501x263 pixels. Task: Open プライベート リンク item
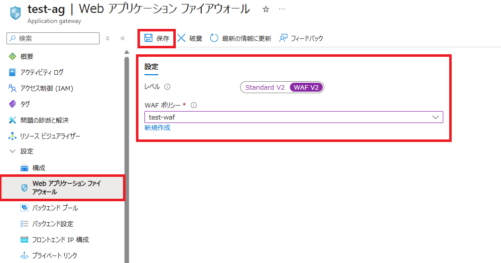pos(55,256)
